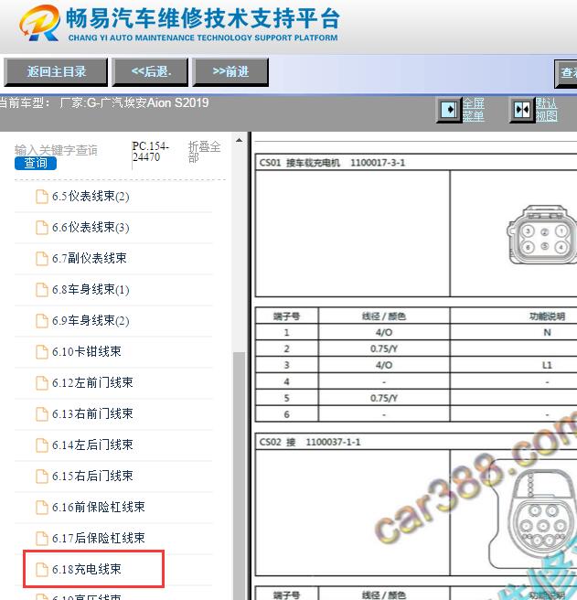Click 4/O cell in terminal row 3
Screen dimensions: 577x600
point(384,366)
